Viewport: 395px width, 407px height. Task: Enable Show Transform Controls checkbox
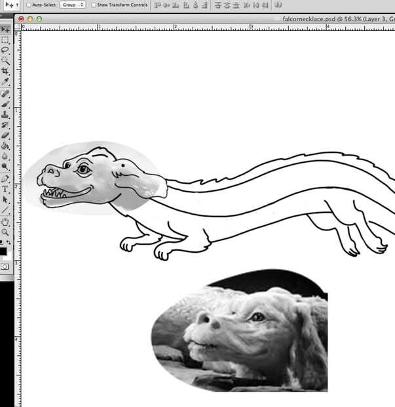[94, 5]
